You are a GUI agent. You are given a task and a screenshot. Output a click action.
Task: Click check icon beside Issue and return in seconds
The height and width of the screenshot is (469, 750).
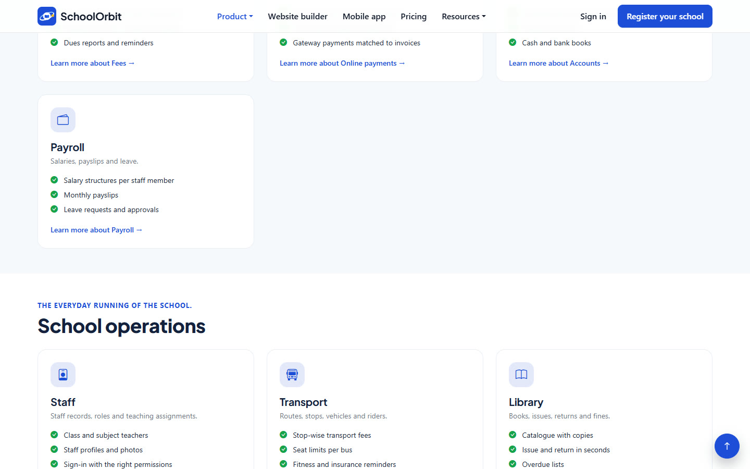tap(512, 449)
